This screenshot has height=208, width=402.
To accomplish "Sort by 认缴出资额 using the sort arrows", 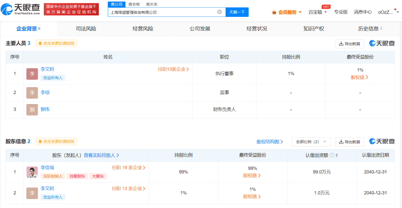I will 336,155.
